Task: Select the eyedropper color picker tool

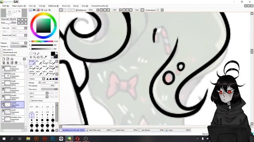Action: (46, 57)
